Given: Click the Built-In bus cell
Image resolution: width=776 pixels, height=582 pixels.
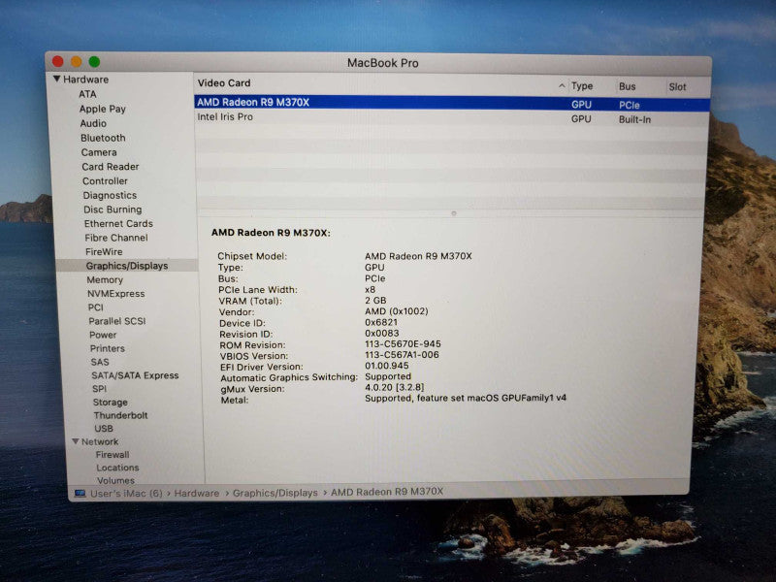Looking at the screenshot, I should tap(634, 119).
